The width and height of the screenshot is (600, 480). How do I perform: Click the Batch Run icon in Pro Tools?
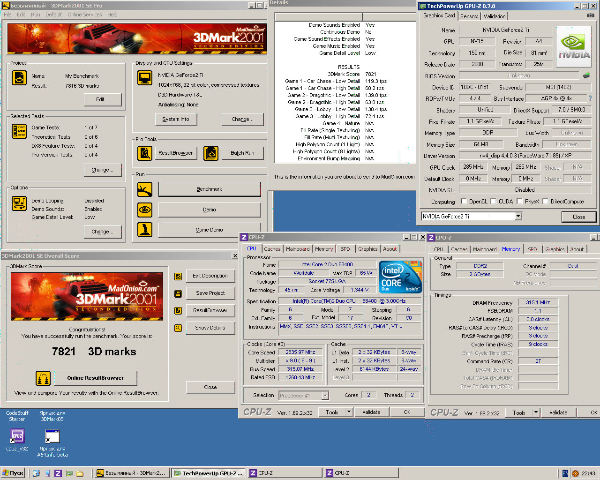pos(211,153)
